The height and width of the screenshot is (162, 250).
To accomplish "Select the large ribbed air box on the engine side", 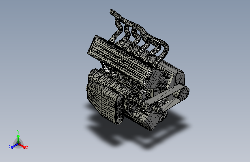I will [105, 103].
